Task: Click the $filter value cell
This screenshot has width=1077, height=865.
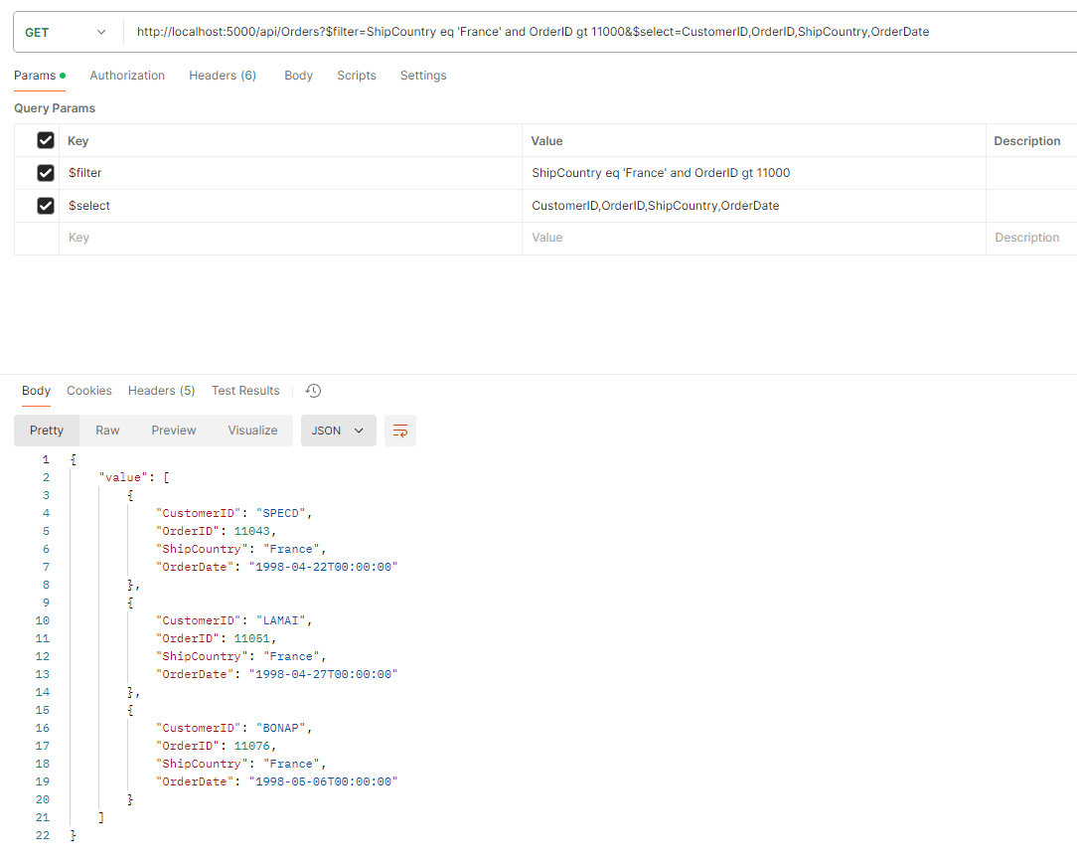Action: click(x=753, y=173)
